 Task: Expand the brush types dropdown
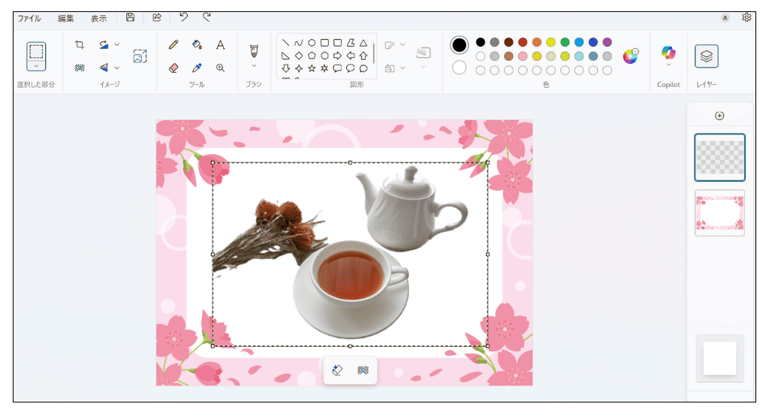coord(254,66)
